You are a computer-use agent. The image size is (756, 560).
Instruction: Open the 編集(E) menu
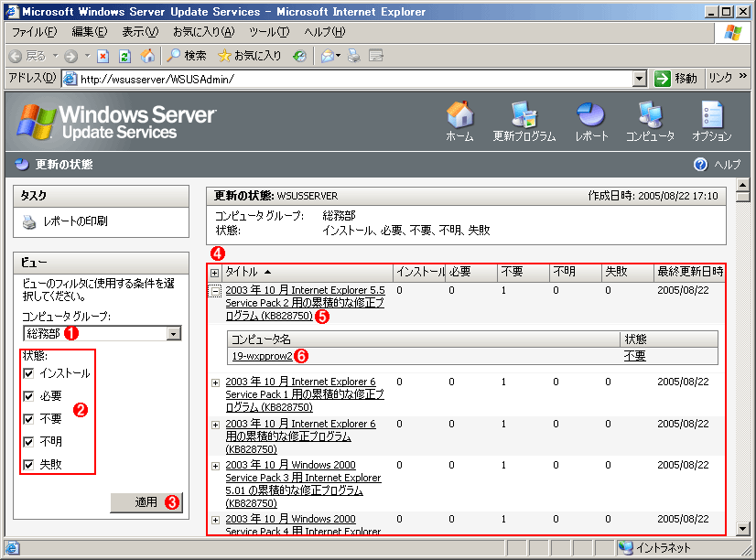[90, 32]
